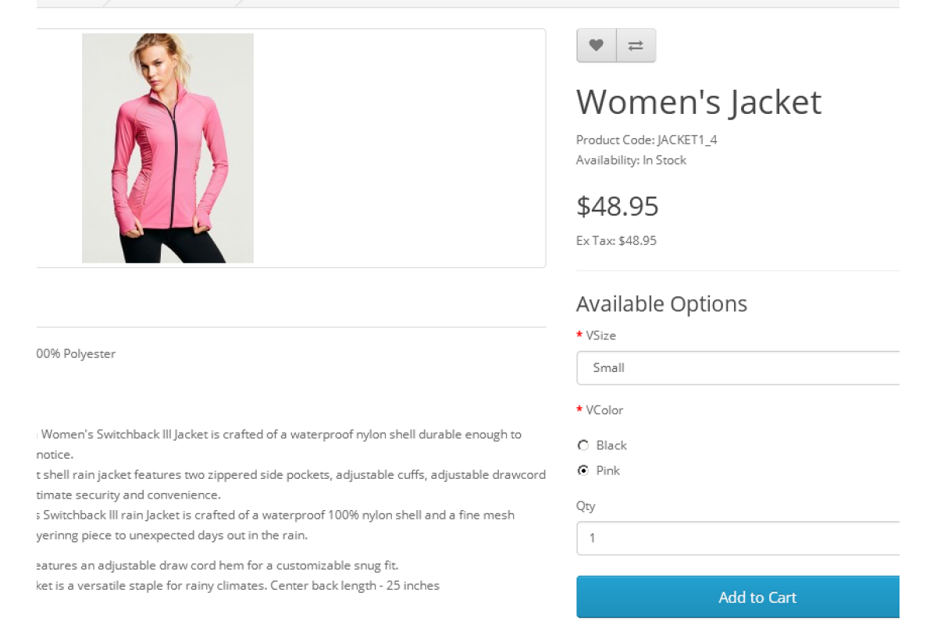
Task: Click the compare product arrows icon
Action: [636, 46]
